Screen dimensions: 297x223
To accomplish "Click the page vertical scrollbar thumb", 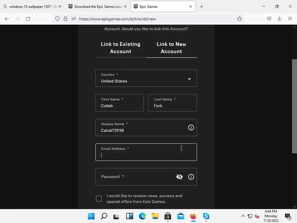I will click(x=294, y=106).
